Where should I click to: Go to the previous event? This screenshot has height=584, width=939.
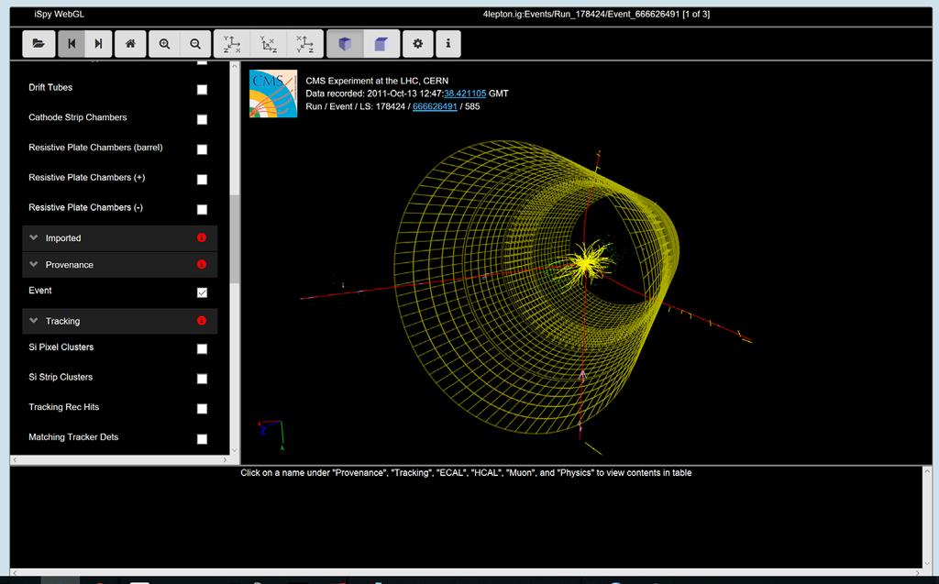pos(72,44)
